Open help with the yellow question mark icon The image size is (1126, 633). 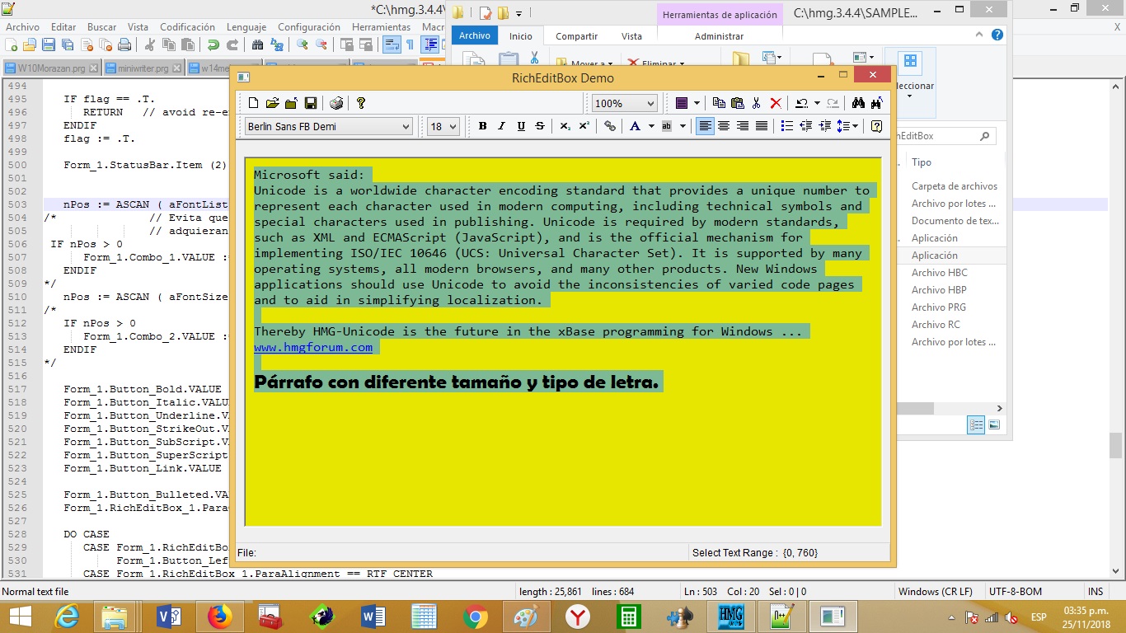[x=361, y=103]
